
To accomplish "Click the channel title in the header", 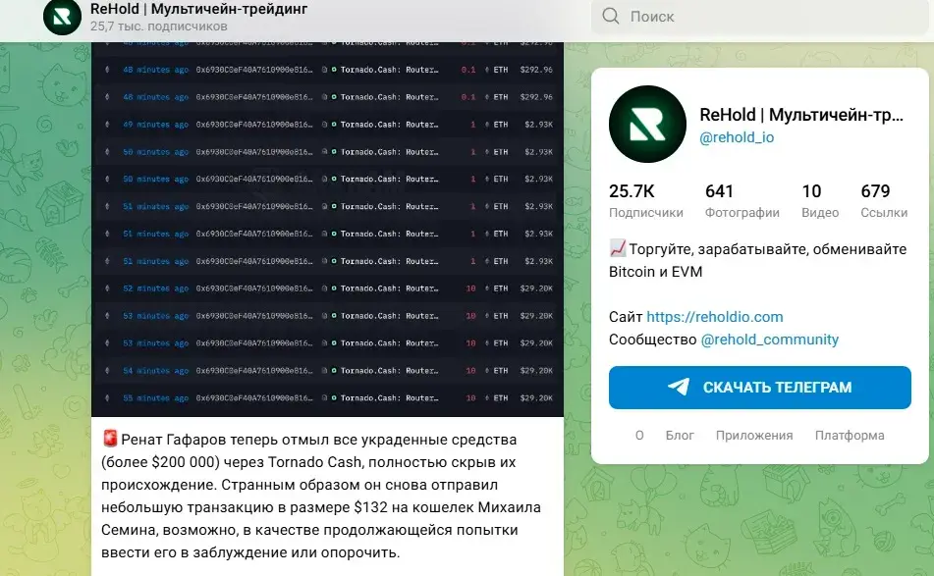I will (x=199, y=9).
